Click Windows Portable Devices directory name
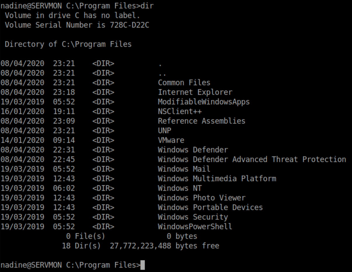Screen dimensions: 352x272 210,207
